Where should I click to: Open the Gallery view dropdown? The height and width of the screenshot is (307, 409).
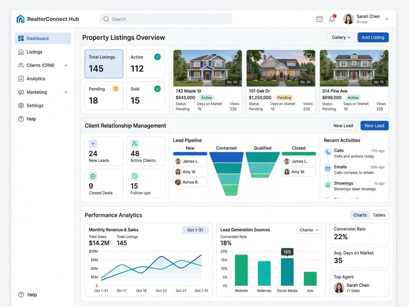click(x=341, y=37)
